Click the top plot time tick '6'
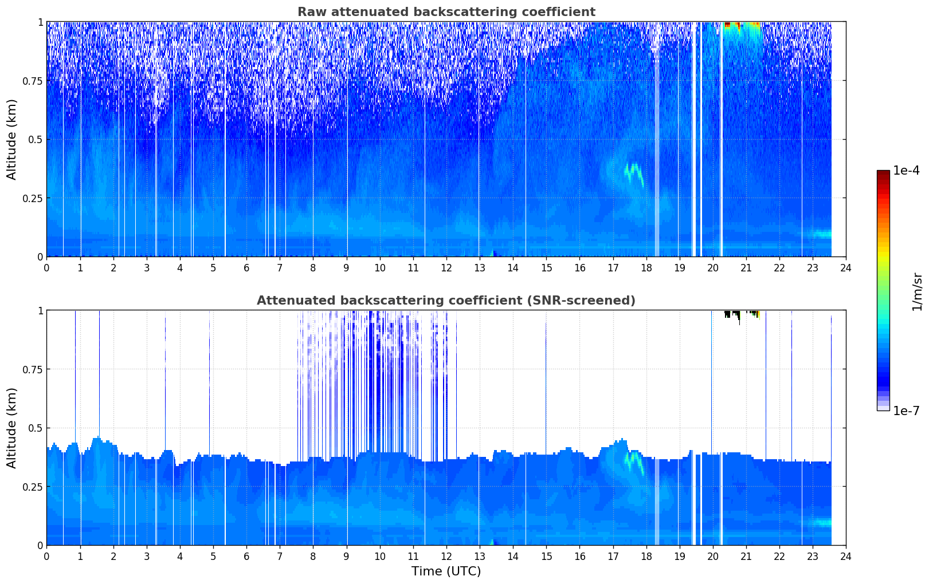The width and height of the screenshot is (929, 584). coord(246,268)
